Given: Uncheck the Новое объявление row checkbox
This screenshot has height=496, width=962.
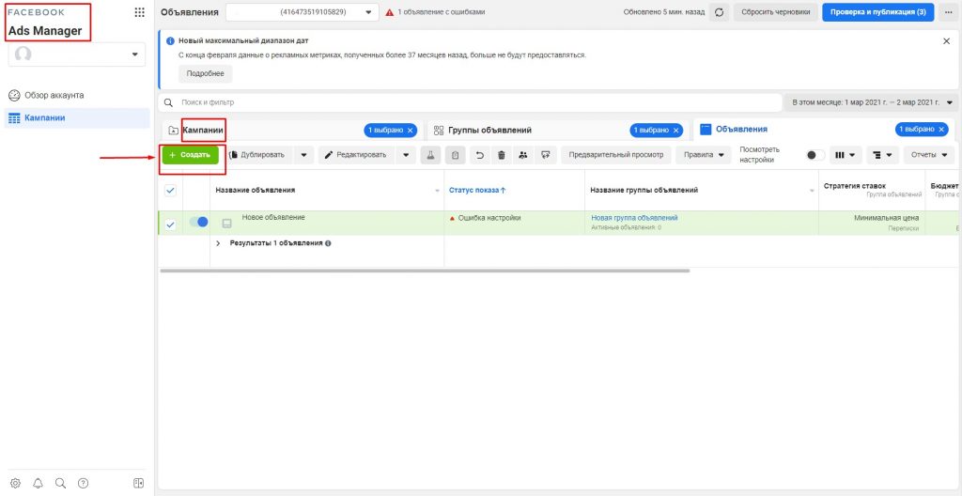Looking at the screenshot, I should (171, 225).
